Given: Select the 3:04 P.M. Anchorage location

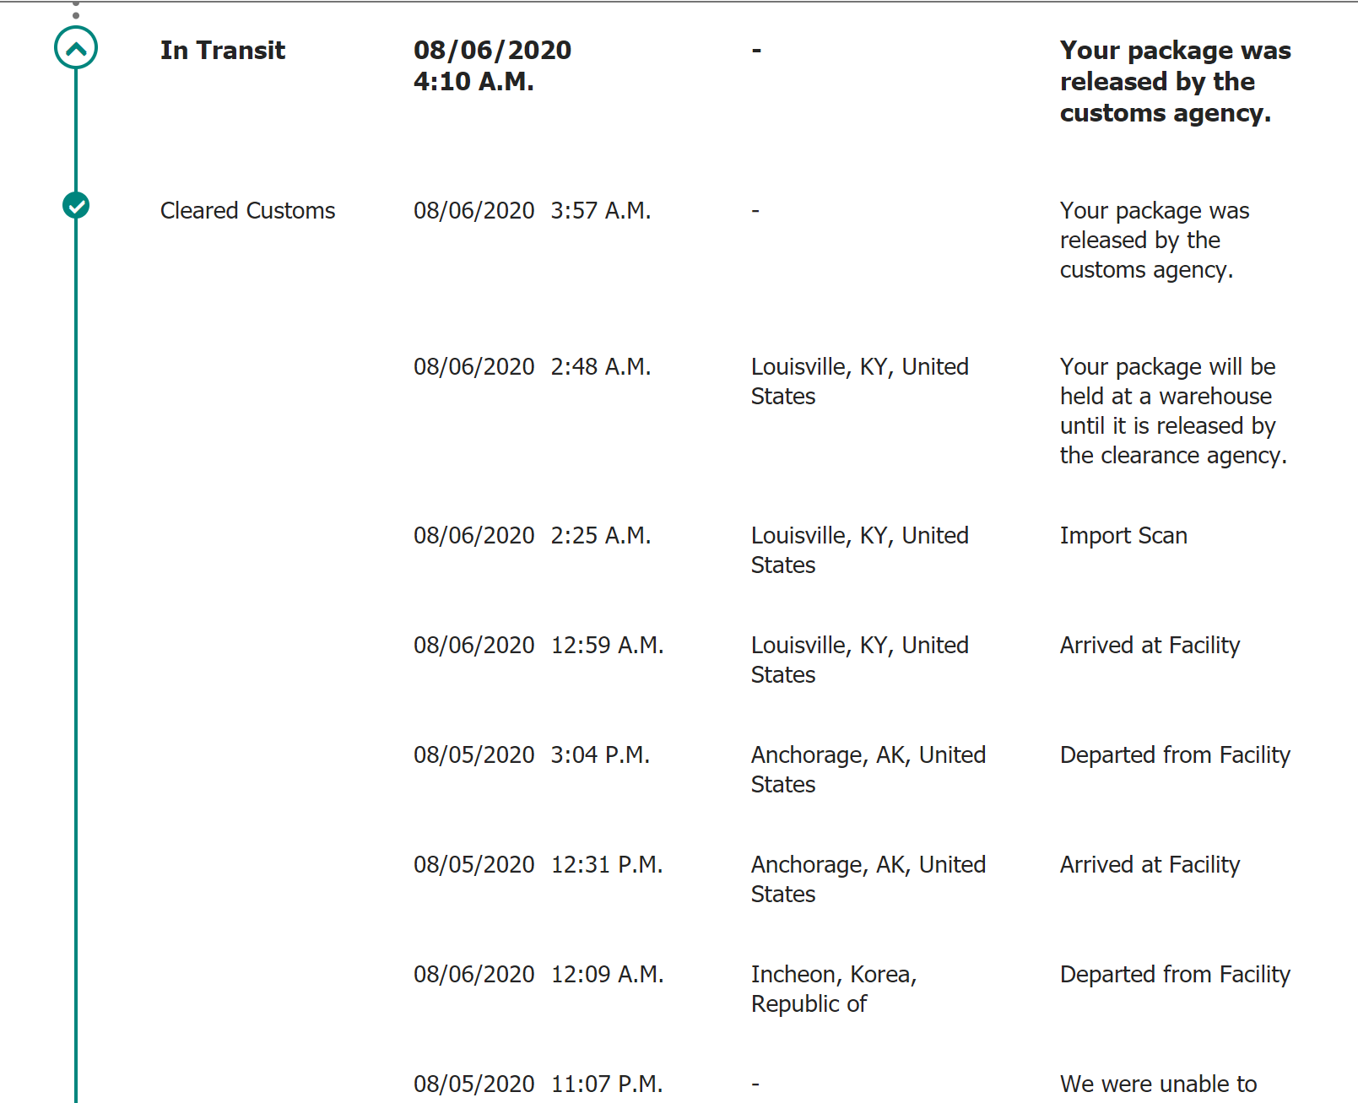Looking at the screenshot, I should click(868, 770).
